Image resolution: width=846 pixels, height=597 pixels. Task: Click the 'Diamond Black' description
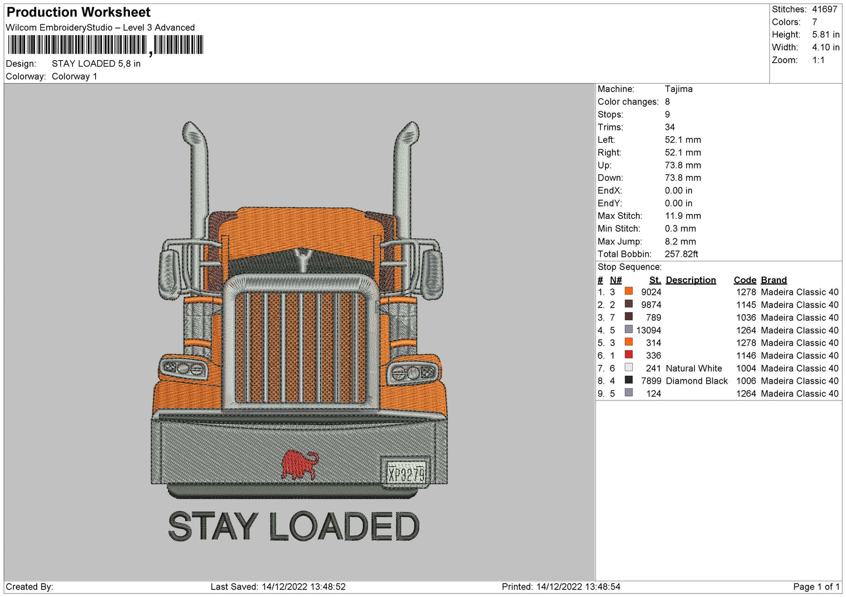point(697,381)
